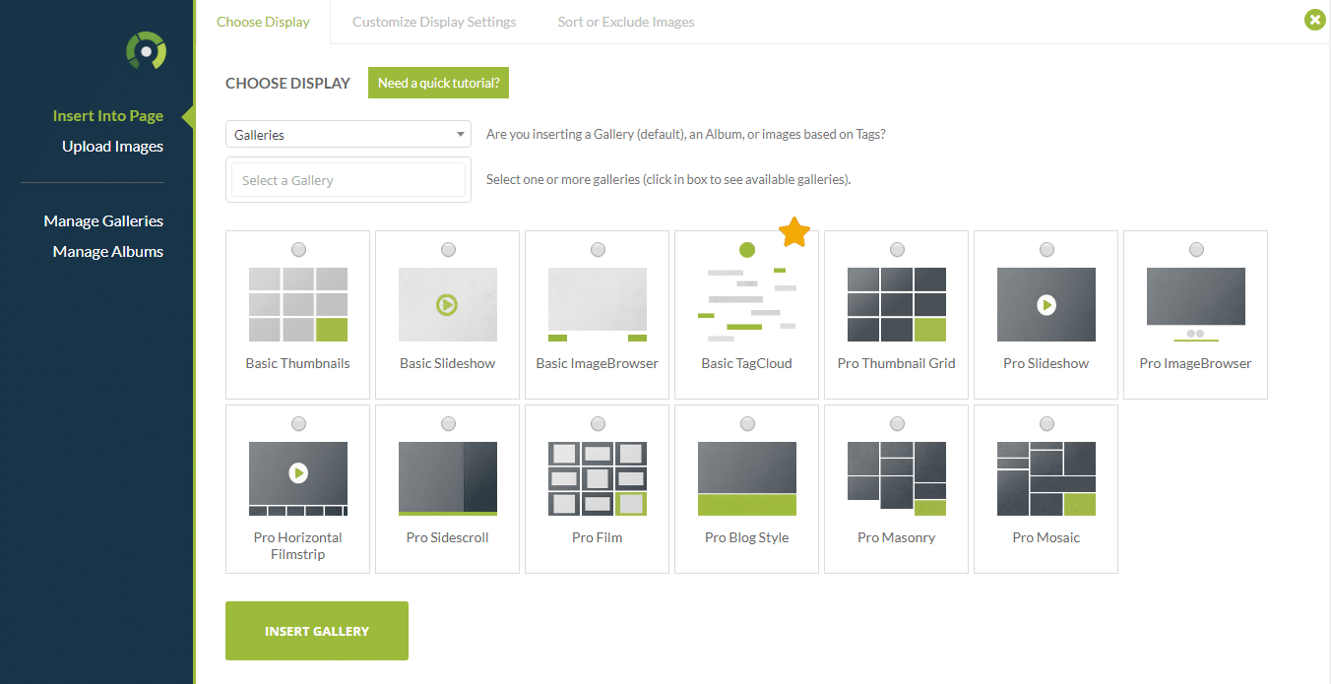Open the Galleries source dropdown
The height and width of the screenshot is (684, 1331).
[x=349, y=135]
